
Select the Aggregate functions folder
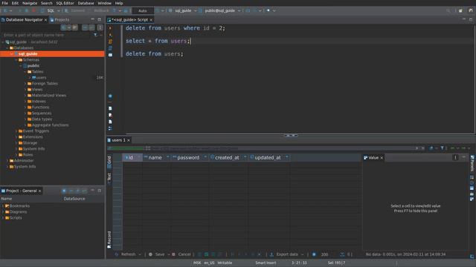tap(48, 125)
